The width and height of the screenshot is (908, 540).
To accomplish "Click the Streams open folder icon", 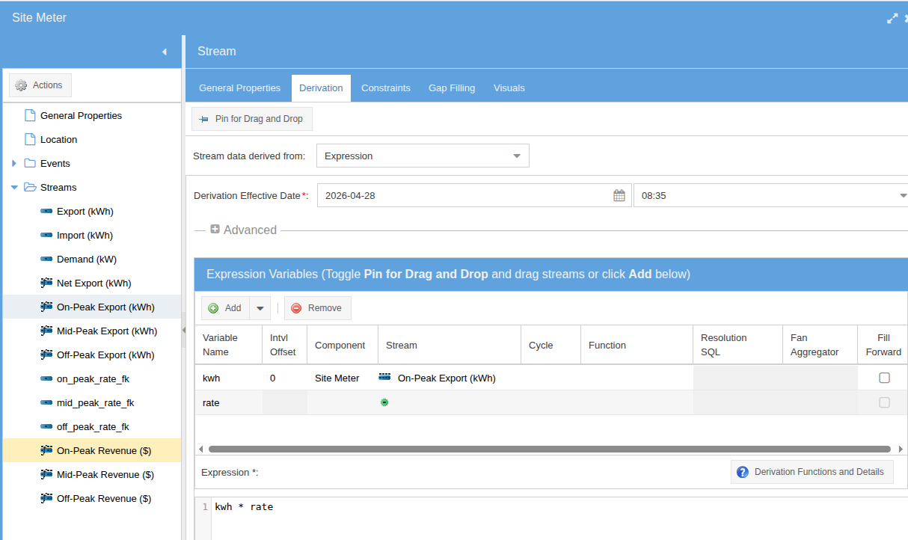I will click(30, 187).
